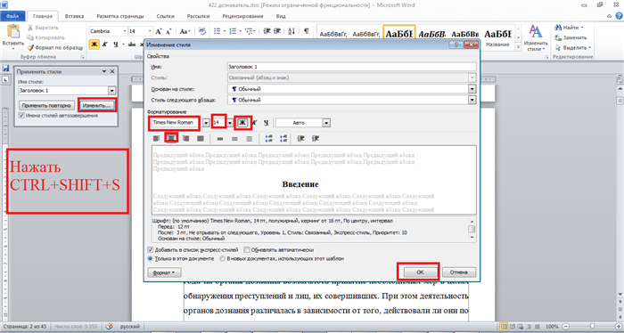
Task: Apply multilevel list from the ribbon
Action: pos(250,31)
